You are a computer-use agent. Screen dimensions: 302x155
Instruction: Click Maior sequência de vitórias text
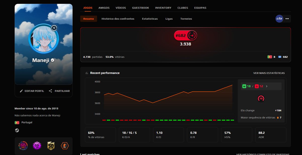(x=258, y=118)
